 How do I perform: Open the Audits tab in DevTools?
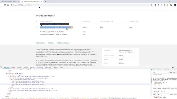click(61, 67)
